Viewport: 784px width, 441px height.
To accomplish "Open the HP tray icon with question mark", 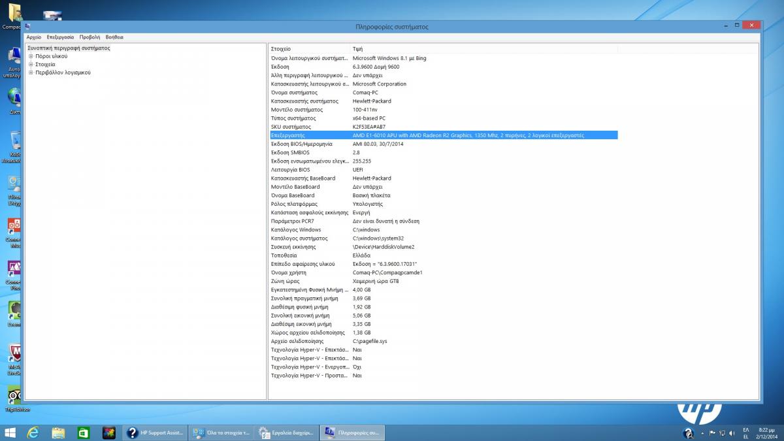I will 688,433.
